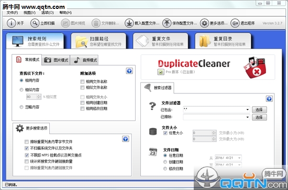
Task: Open the 文件(F) menu
Action: [x=12, y=13]
